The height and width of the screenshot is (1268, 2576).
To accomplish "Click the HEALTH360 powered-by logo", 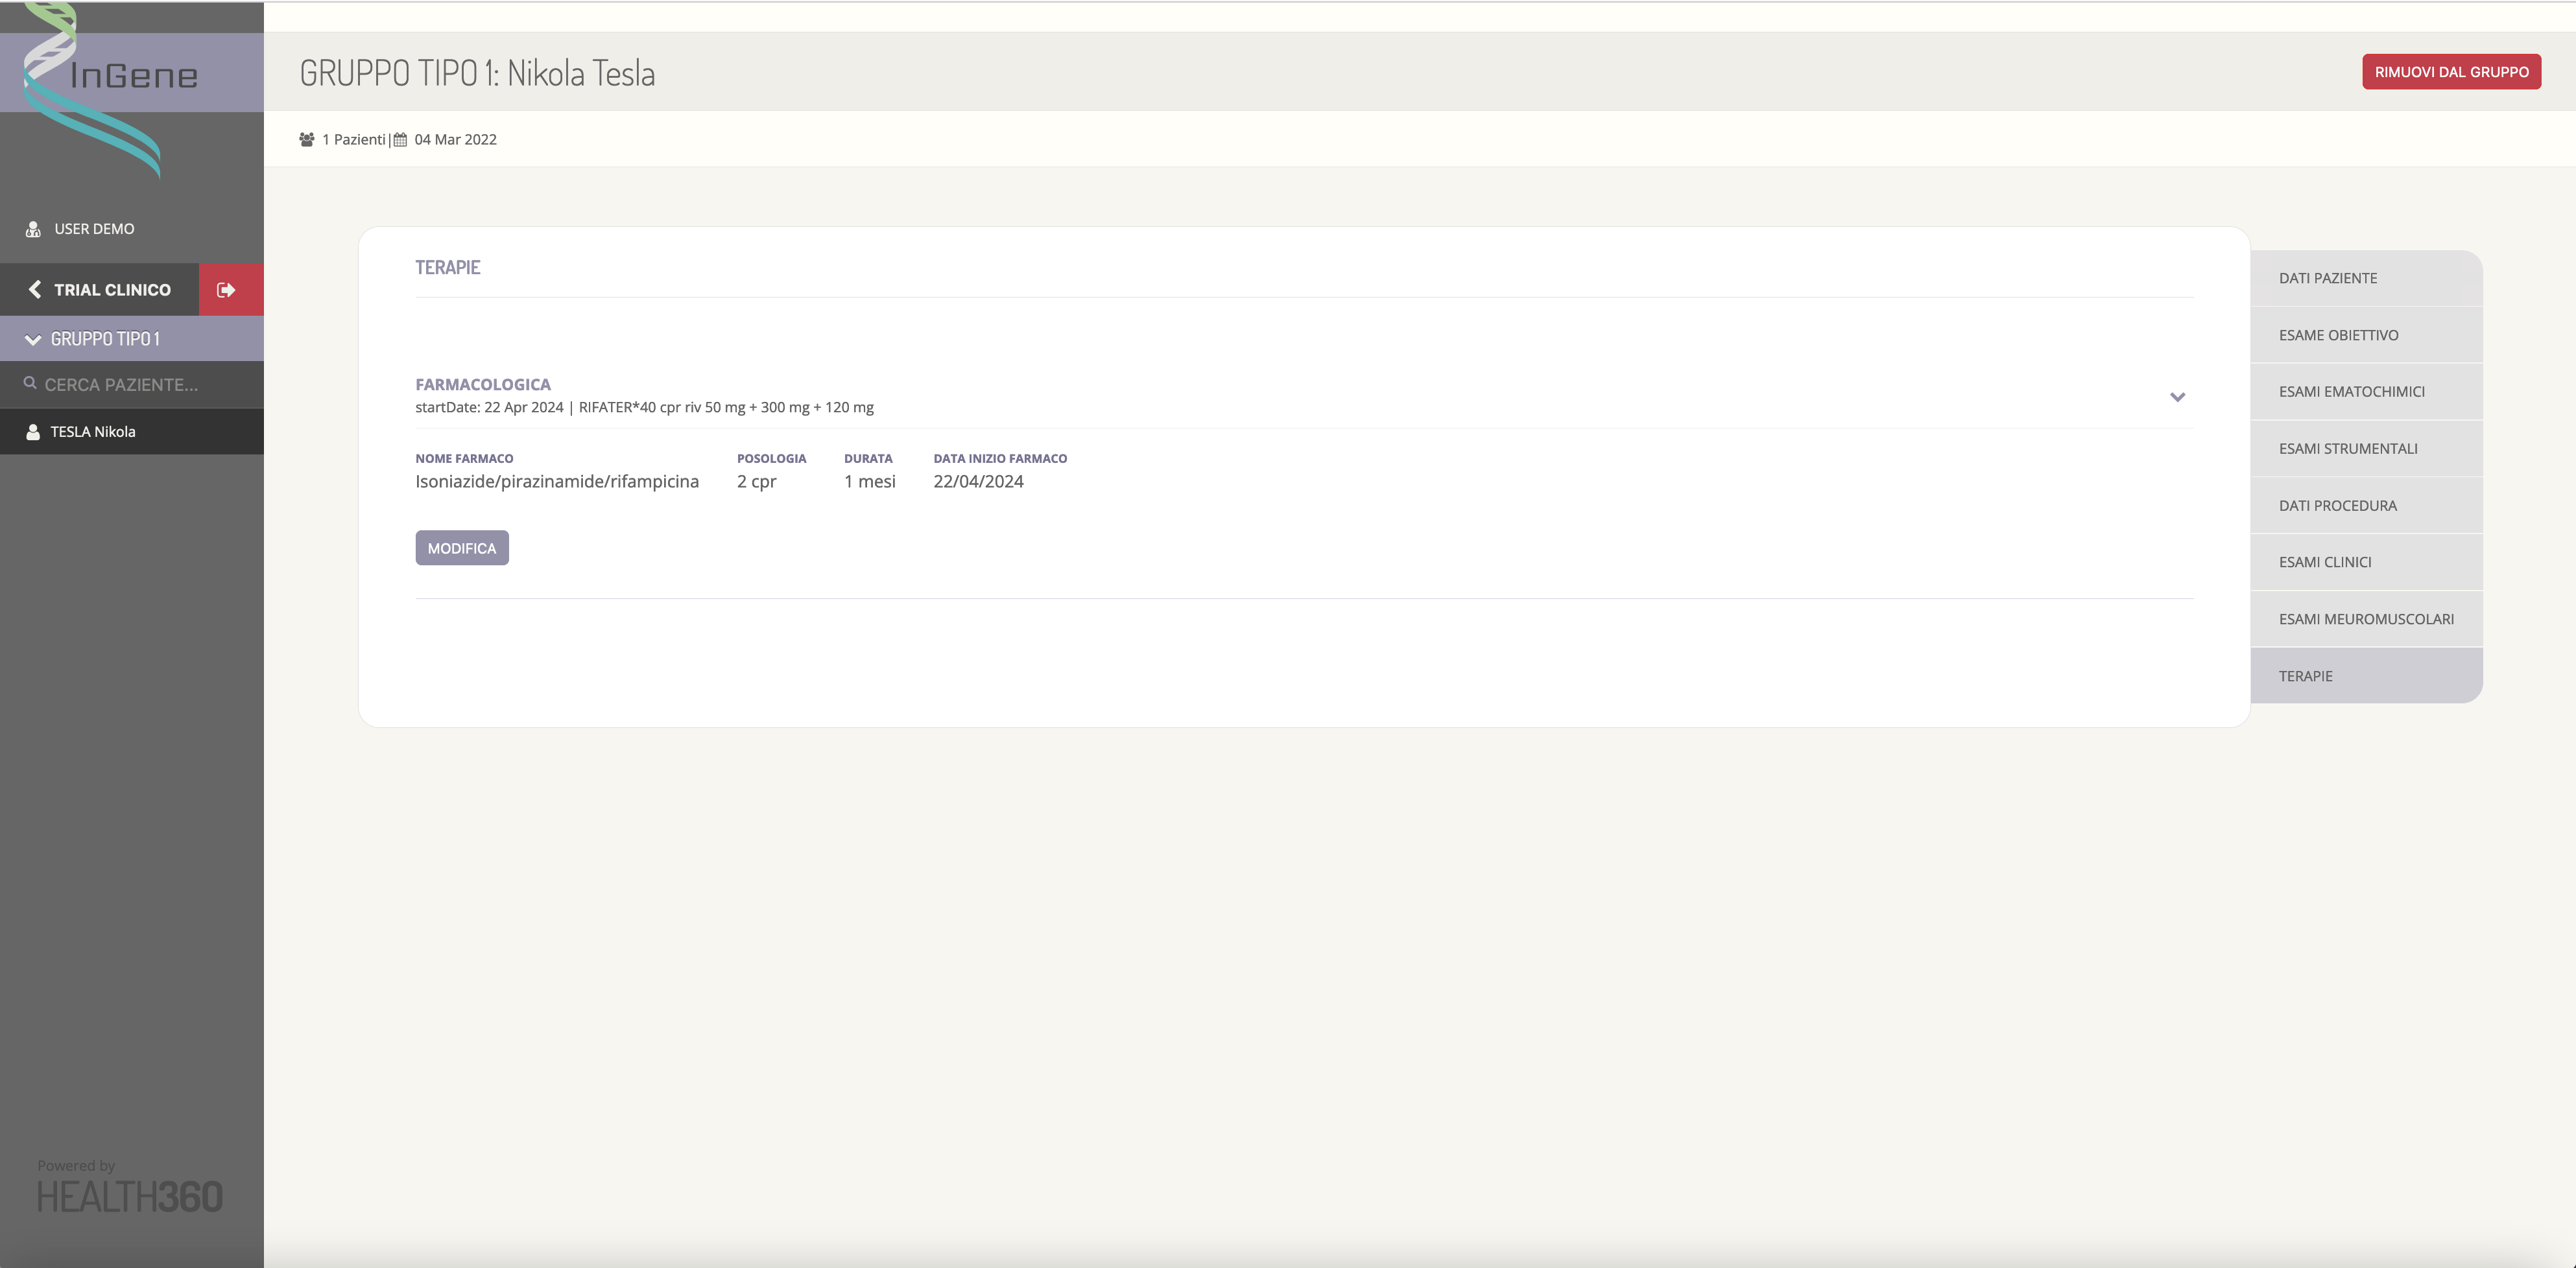I will [130, 1196].
